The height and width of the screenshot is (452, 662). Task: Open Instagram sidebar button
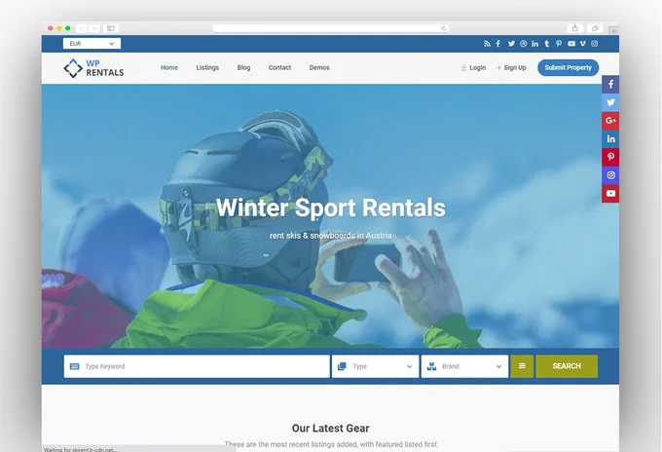[610, 175]
